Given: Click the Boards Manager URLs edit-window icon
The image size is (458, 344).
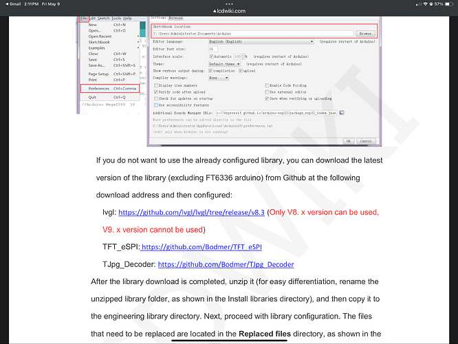Looking at the screenshot, I should tap(342, 113).
